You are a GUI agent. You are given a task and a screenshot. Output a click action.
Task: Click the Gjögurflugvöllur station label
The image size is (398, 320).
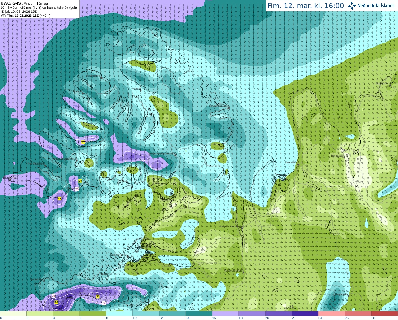click(x=219, y=106)
